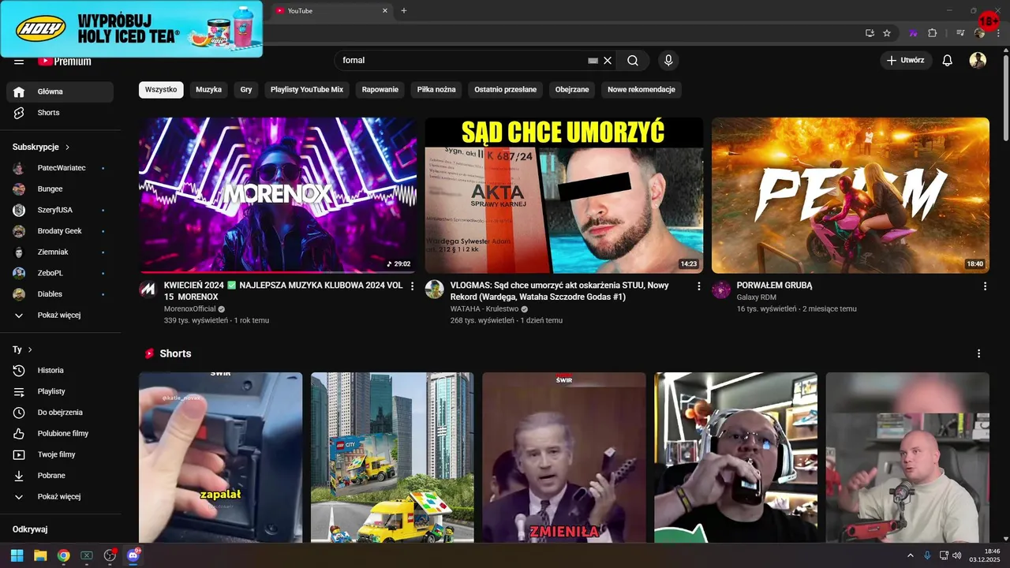1010x568 pixels.
Task: Click the install app icon in address bar
Action: click(870, 33)
